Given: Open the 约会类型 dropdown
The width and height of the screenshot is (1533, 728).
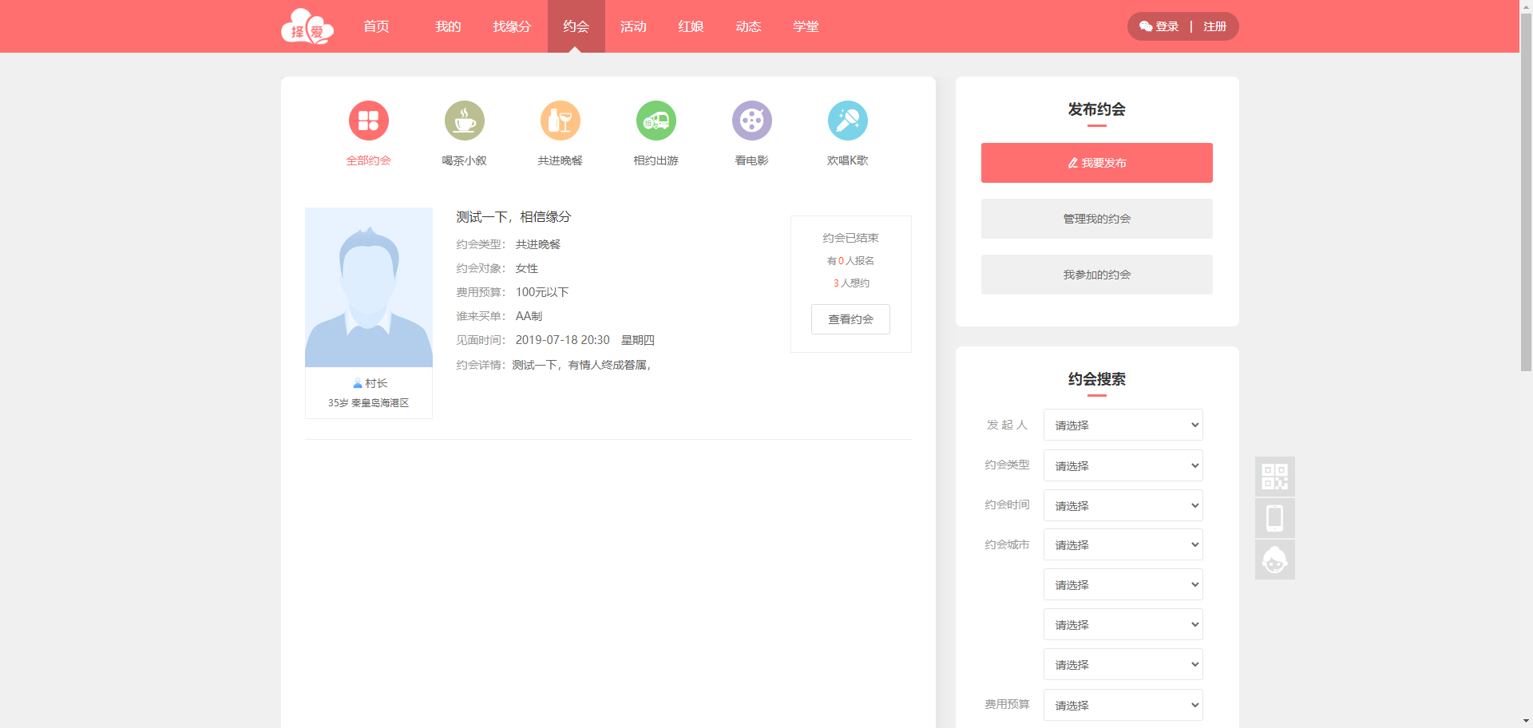Looking at the screenshot, I should tap(1123, 465).
